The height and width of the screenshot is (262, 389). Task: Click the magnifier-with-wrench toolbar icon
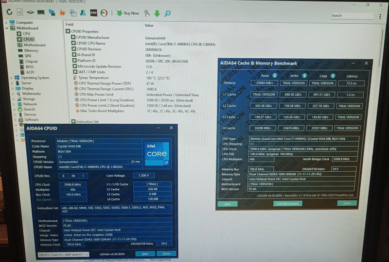[x=147, y=13]
